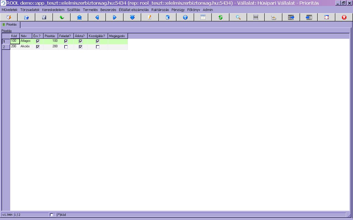This screenshot has height=220, width=353.
Task: Click the blue database cylinder icon
Action: (168, 17)
